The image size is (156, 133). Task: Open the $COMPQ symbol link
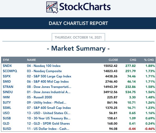pyautogui.click(x=10, y=71)
